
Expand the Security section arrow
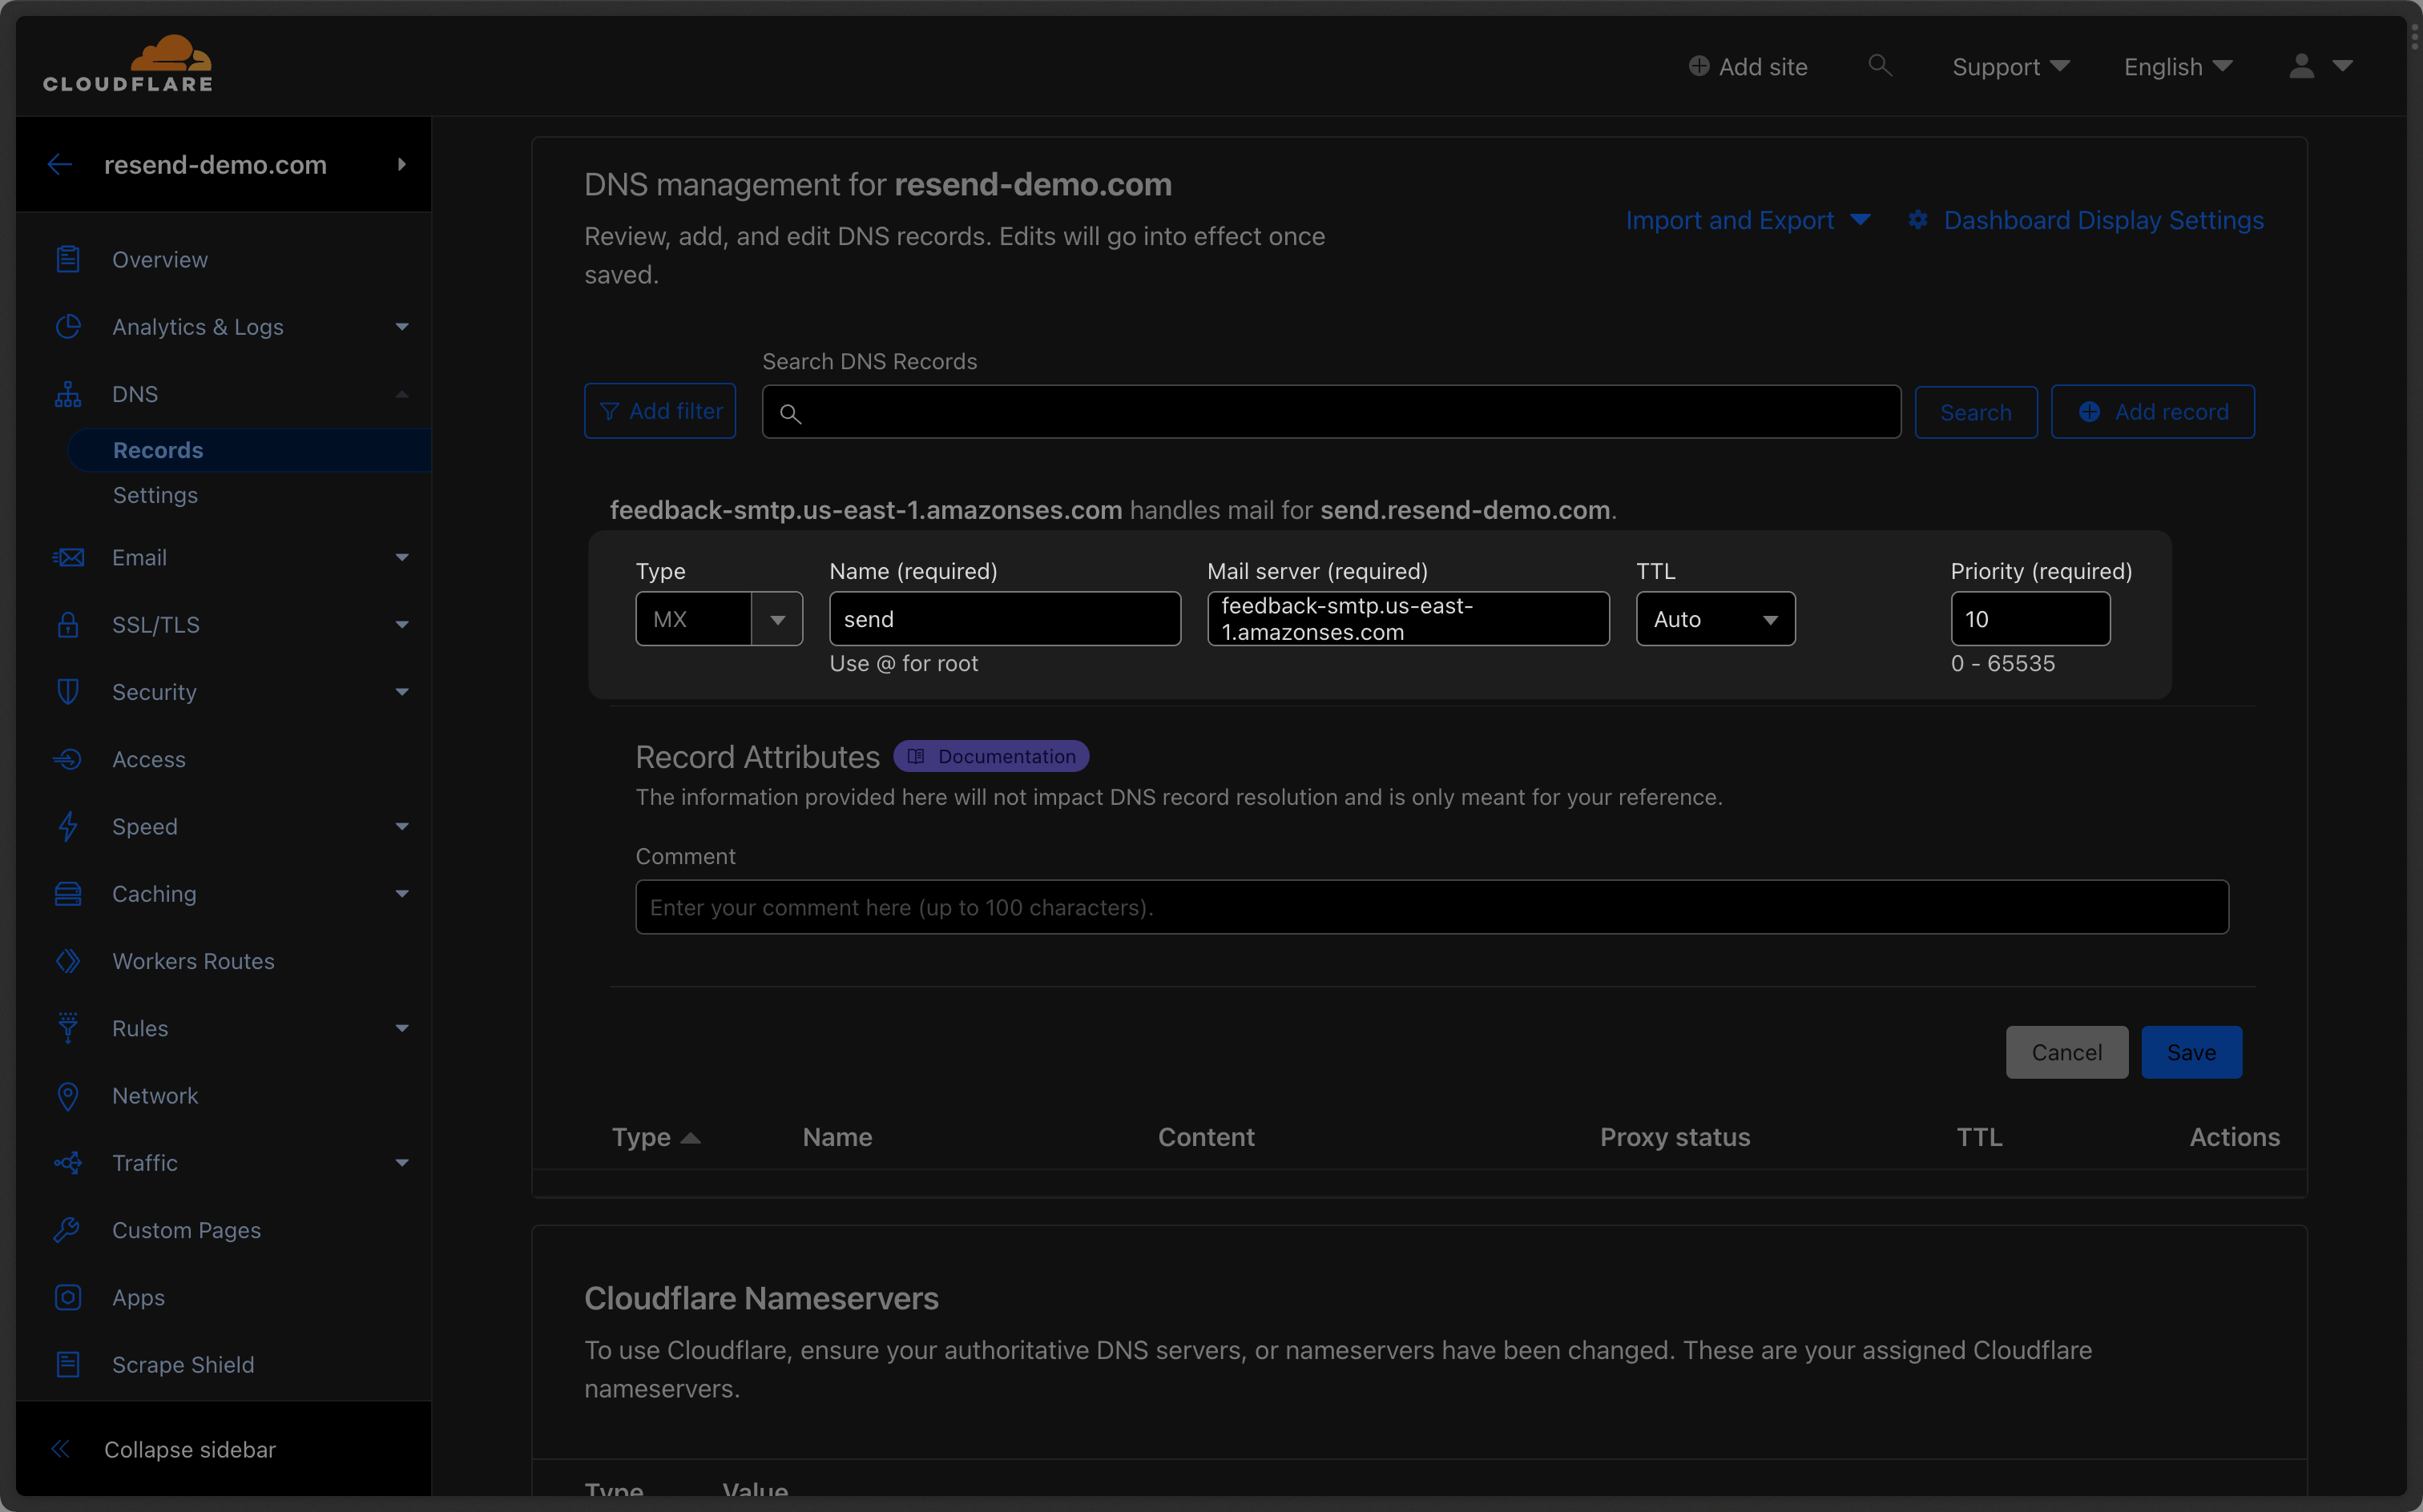(x=402, y=692)
